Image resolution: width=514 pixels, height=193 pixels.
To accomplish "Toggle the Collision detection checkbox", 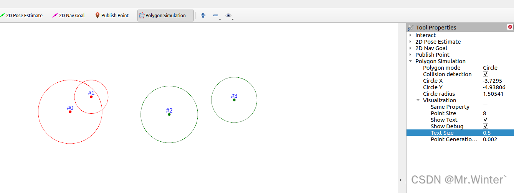I will (486, 74).
